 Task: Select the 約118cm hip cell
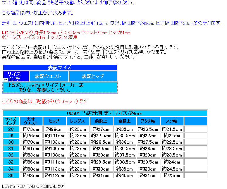[x=54, y=176]
